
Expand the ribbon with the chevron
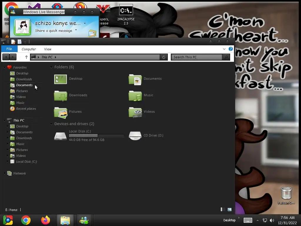(224, 49)
